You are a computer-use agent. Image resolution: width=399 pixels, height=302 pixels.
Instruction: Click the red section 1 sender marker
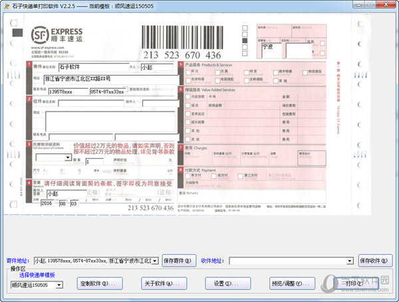(x=29, y=65)
